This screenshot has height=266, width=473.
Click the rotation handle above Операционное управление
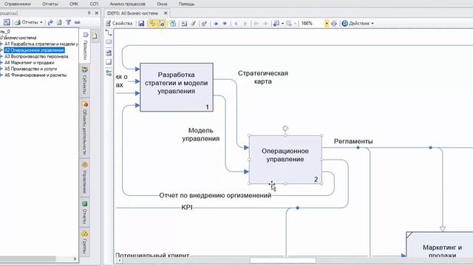tap(285, 129)
